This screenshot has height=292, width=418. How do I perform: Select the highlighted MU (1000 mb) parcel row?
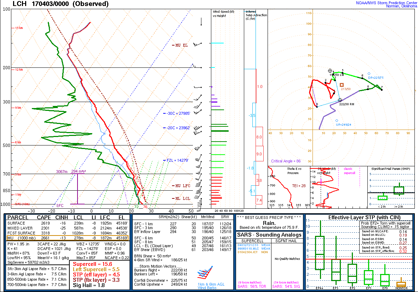[x=67, y=238]
